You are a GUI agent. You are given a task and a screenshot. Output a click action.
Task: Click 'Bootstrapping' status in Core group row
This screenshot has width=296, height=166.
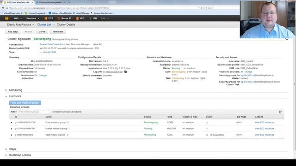151,122
